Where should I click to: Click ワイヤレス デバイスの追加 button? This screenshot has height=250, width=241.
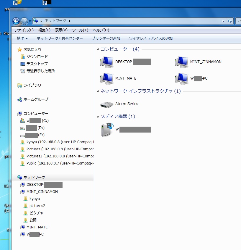[x=150, y=38]
